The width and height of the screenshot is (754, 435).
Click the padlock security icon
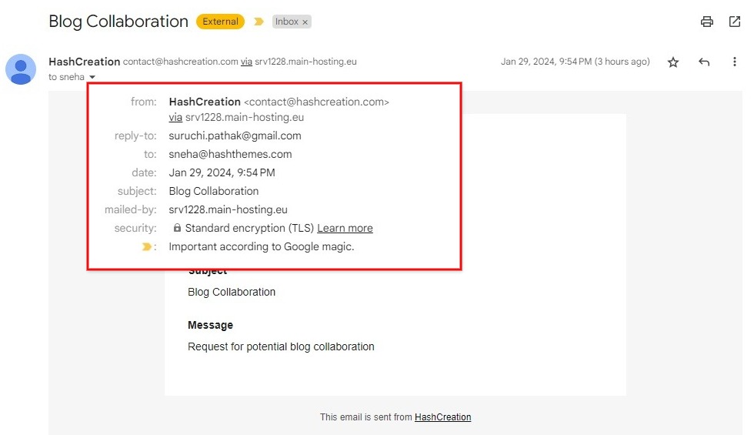tap(177, 228)
